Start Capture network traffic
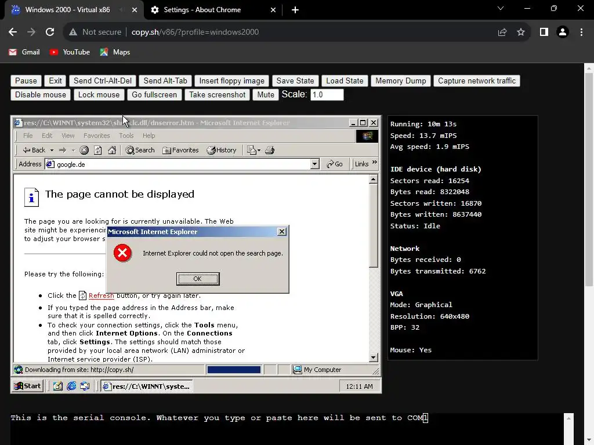This screenshot has height=445, width=594. coord(477,81)
